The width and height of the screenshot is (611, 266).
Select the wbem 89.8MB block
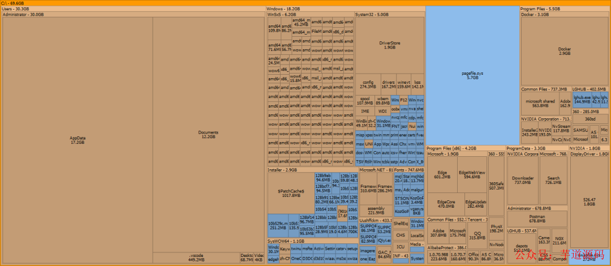(x=382, y=101)
